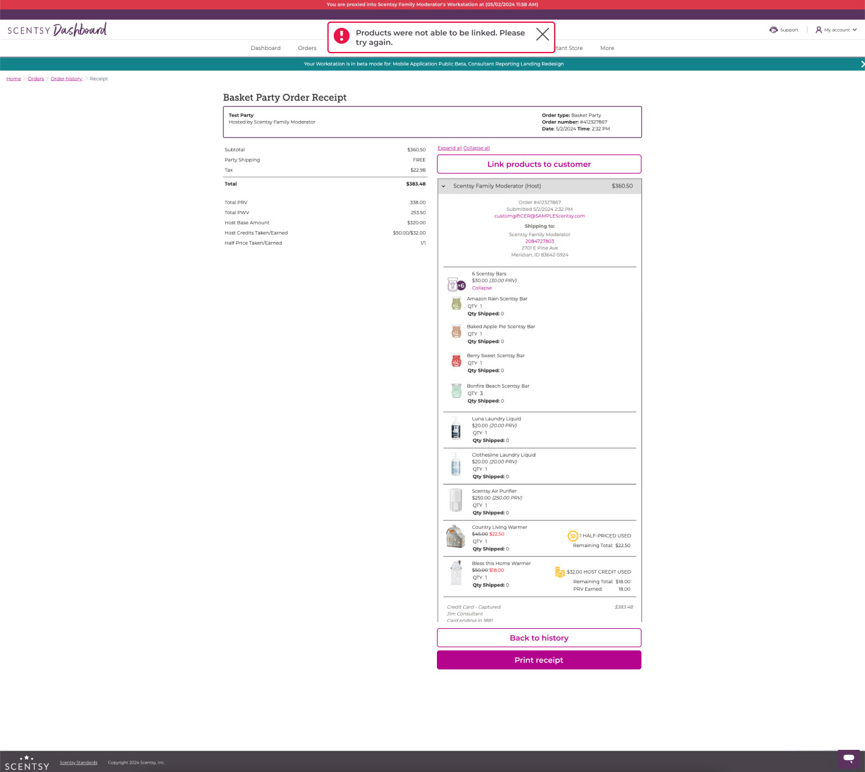This screenshot has width=865, height=772.
Task: Open the Consultant Store menu item
Action: point(569,48)
